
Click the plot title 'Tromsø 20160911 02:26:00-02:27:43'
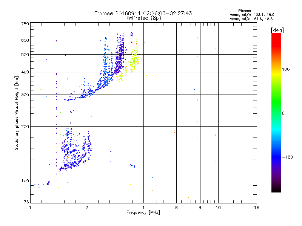click(143, 13)
